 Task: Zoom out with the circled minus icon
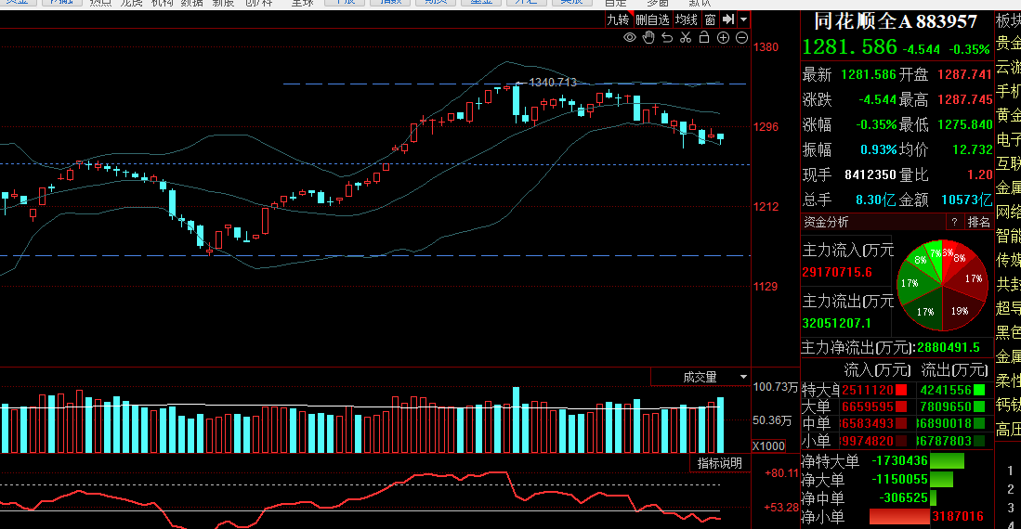coord(741,38)
